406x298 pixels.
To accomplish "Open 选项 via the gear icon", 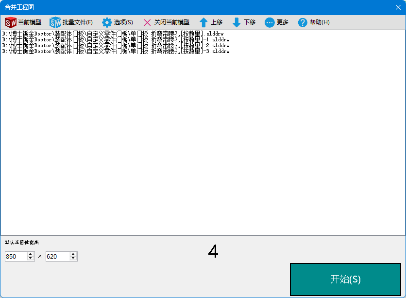I will tap(107, 22).
